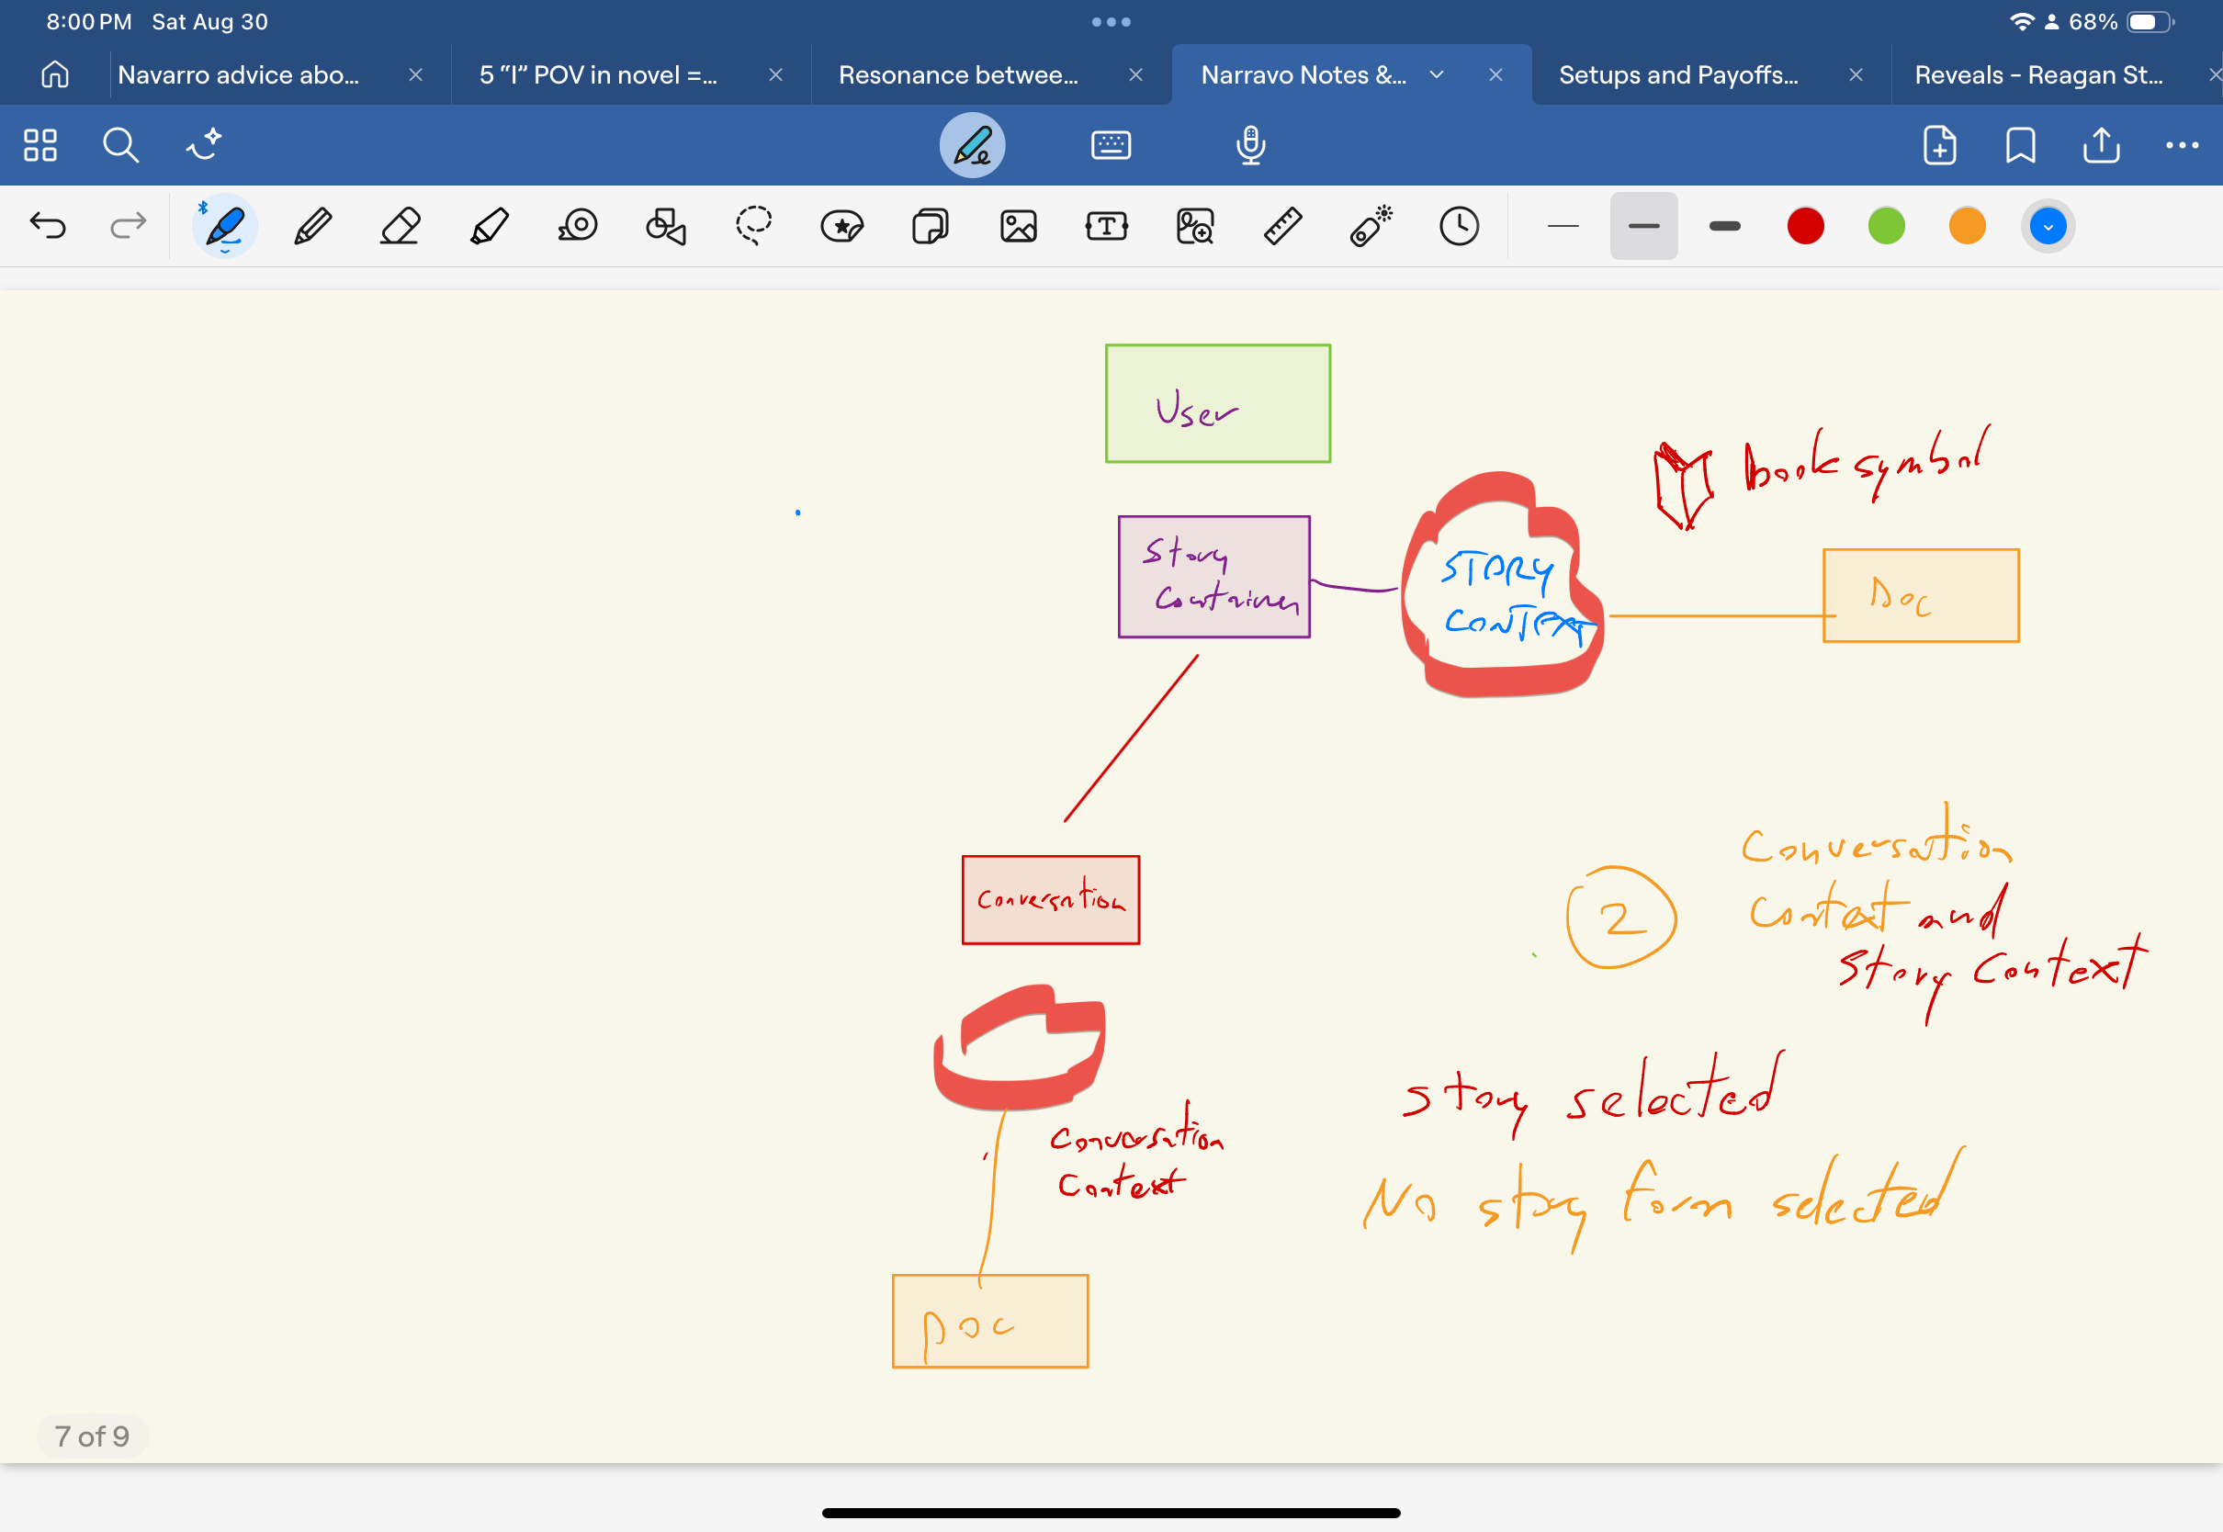Open the Image insert tool
Screen dimensions: 2223x1532
click(x=1018, y=227)
